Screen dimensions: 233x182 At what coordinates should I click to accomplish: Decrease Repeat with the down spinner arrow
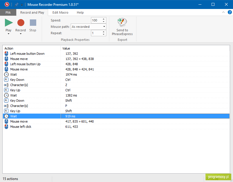pyautogui.click(x=104, y=34)
